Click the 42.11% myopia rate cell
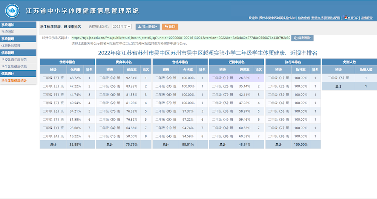Image resolution: width=377 pixels, height=199 pixels. (245, 94)
